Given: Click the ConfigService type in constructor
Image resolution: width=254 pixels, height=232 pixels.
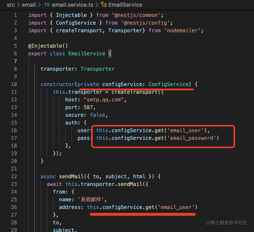Looking at the screenshot, I should tap(168, 84).
